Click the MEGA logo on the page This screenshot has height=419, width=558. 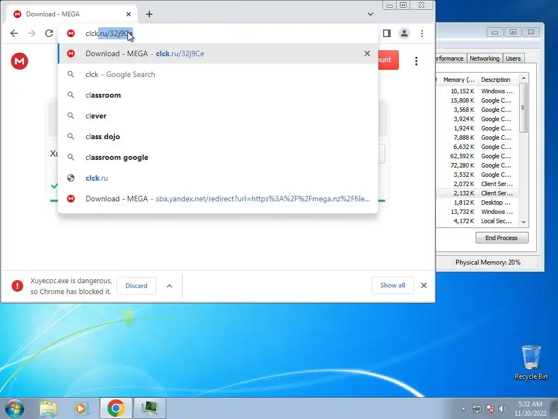click(x=20, y=61)
